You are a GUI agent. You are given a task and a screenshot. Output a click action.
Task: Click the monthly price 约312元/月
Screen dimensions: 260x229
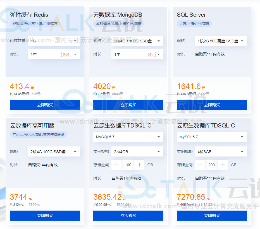(18, 205)
